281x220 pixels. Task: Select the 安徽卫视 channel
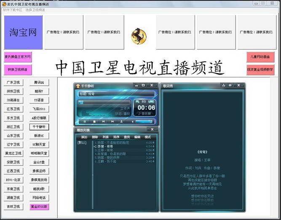(x=13, y=162)
